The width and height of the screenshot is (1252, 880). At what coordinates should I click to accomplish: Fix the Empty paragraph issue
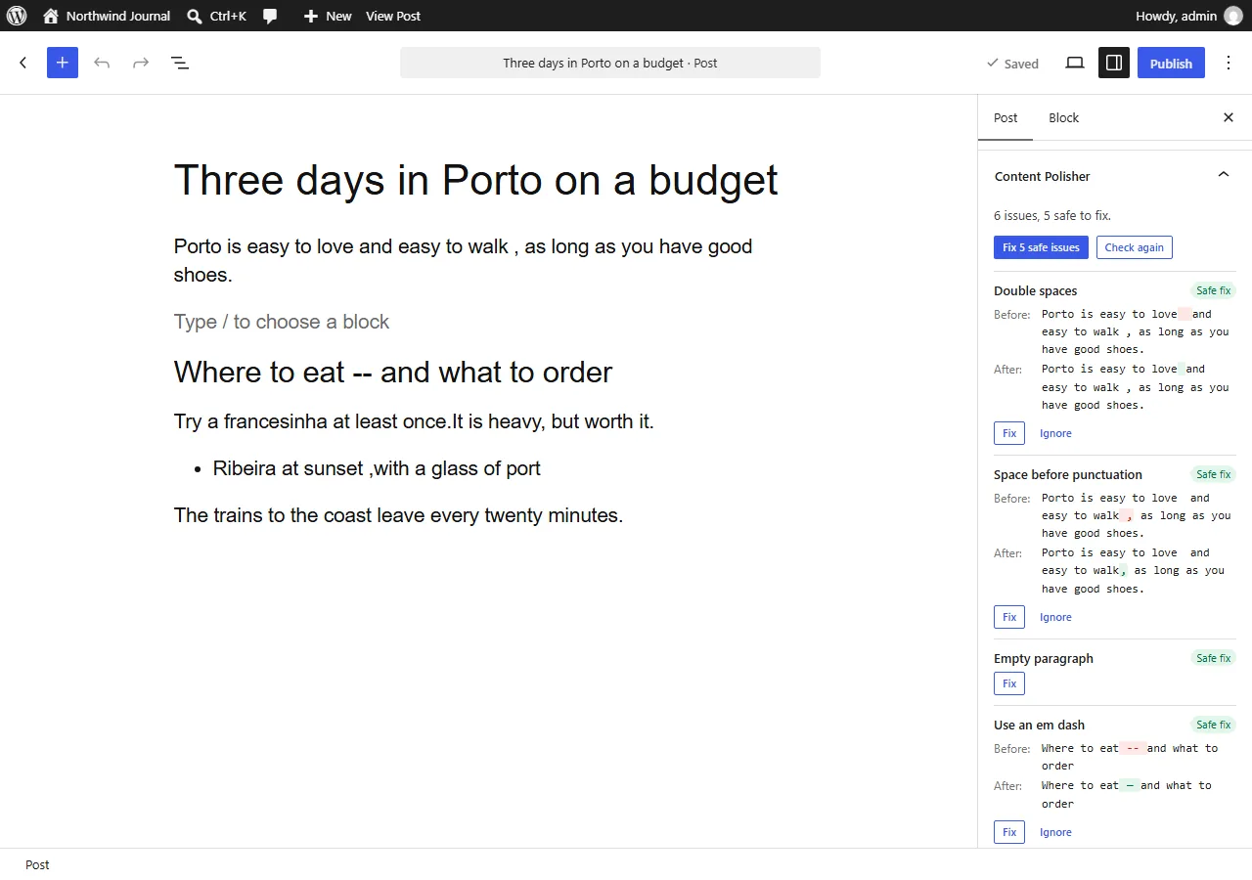click(1009, 683)
